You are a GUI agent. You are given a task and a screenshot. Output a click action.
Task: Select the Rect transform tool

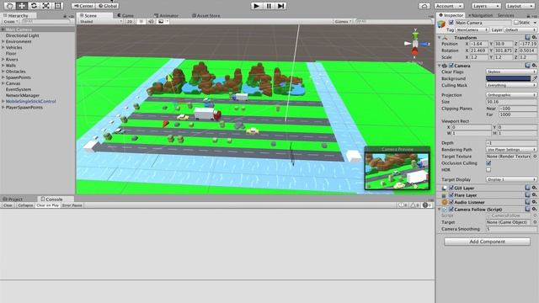point(58,6)
